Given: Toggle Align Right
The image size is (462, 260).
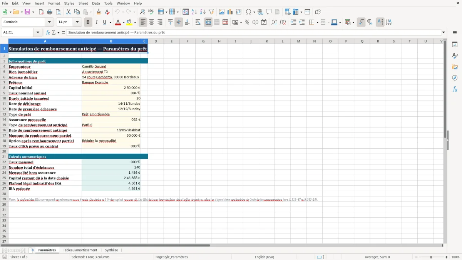Looking at the screenshot, I should click(x=160, y=22).
